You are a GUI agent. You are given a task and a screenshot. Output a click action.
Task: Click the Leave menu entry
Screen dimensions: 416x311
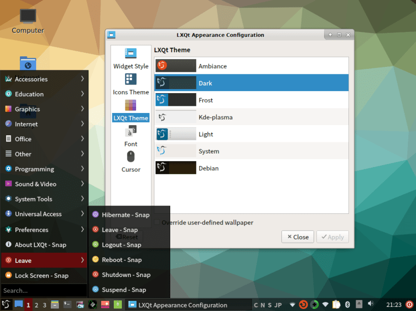[44, 260]
